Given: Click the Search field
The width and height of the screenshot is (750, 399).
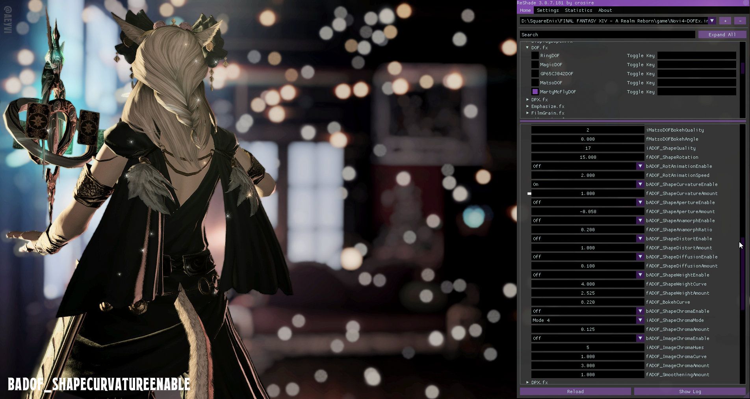Looking at the screenshot, I should pyautogui.click(x=607, y=35).
